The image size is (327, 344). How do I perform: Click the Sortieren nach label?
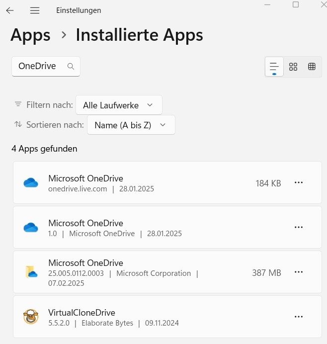55,125
